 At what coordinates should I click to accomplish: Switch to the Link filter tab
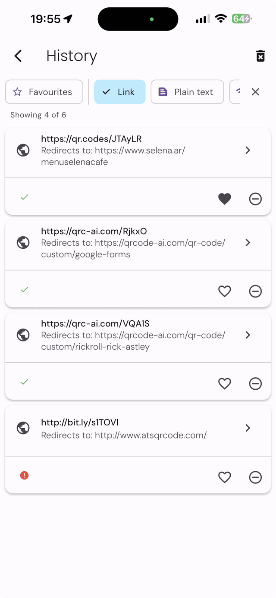coord(119,92)
